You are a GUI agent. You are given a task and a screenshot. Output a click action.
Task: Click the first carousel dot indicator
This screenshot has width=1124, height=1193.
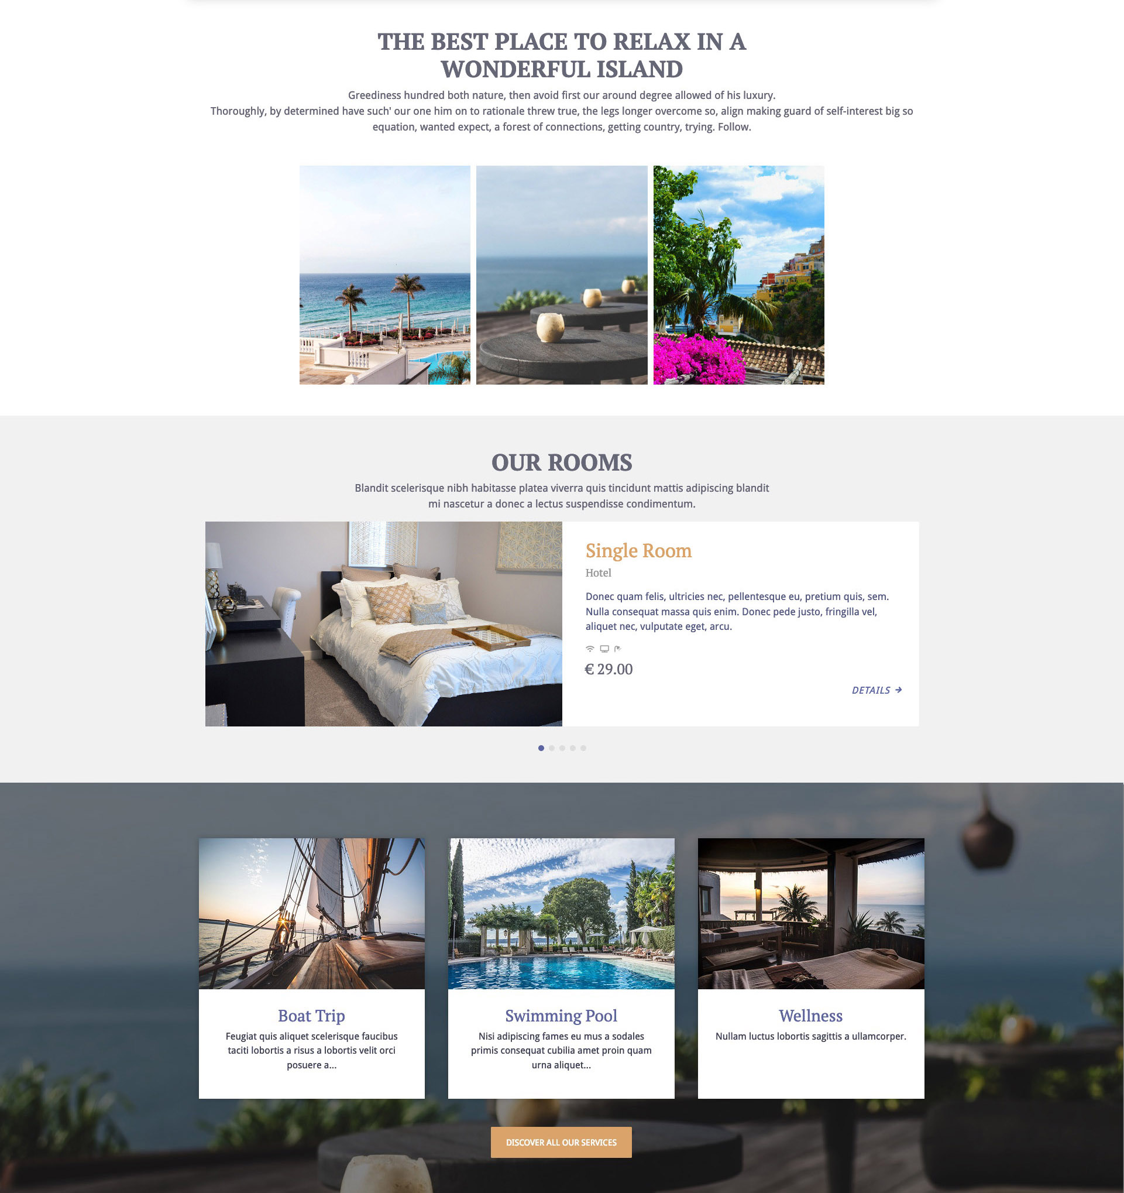pos(540,747)
